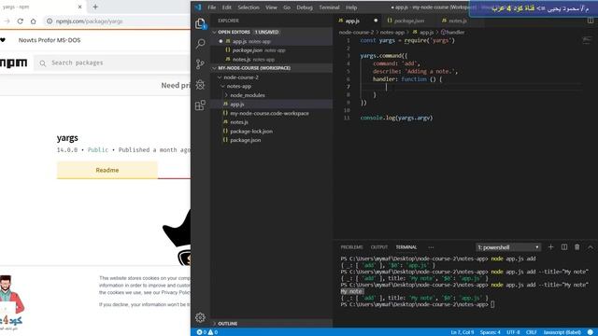598x336 pixels.
Task: Open the Readme tab on npm page
Action: (107, 170)
